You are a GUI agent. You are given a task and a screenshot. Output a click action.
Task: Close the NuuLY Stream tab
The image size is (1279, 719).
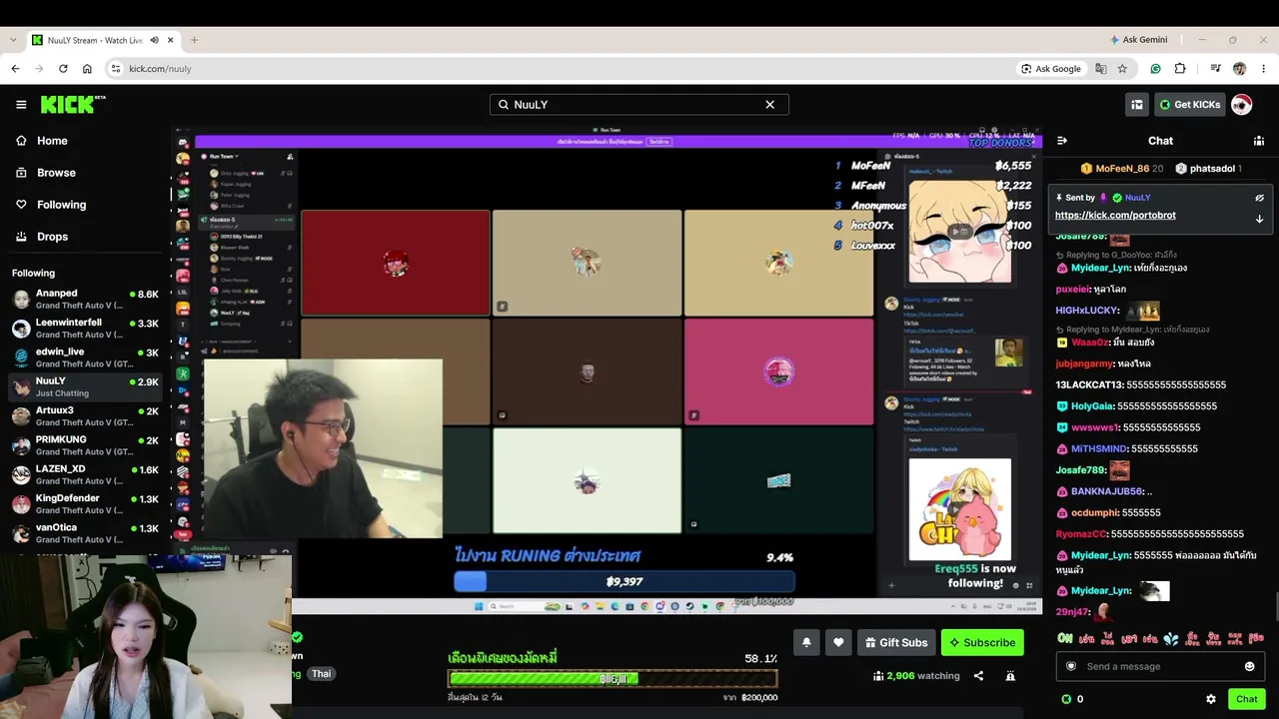pyautogui.click(x=171, y=40)
